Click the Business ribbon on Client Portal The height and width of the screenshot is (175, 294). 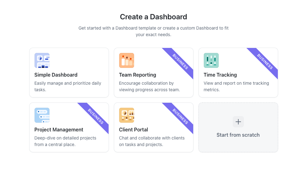pyautogui.click(x=180, y=116)
